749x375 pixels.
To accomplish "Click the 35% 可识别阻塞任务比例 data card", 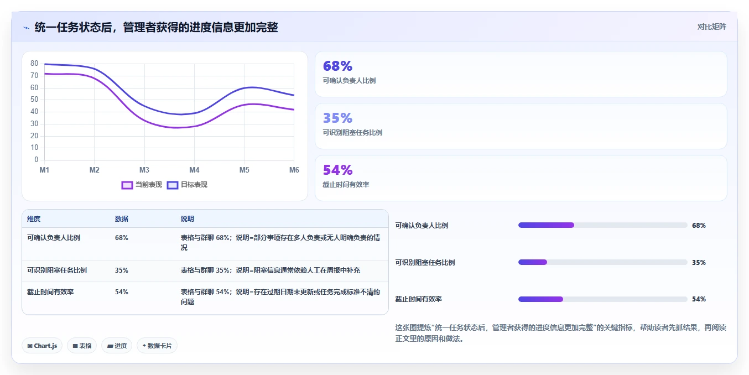I will (521, 126).
